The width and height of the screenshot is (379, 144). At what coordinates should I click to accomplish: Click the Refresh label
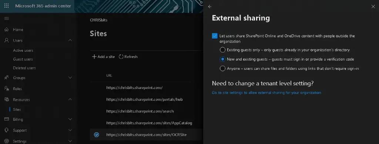(x=131, y=57)
